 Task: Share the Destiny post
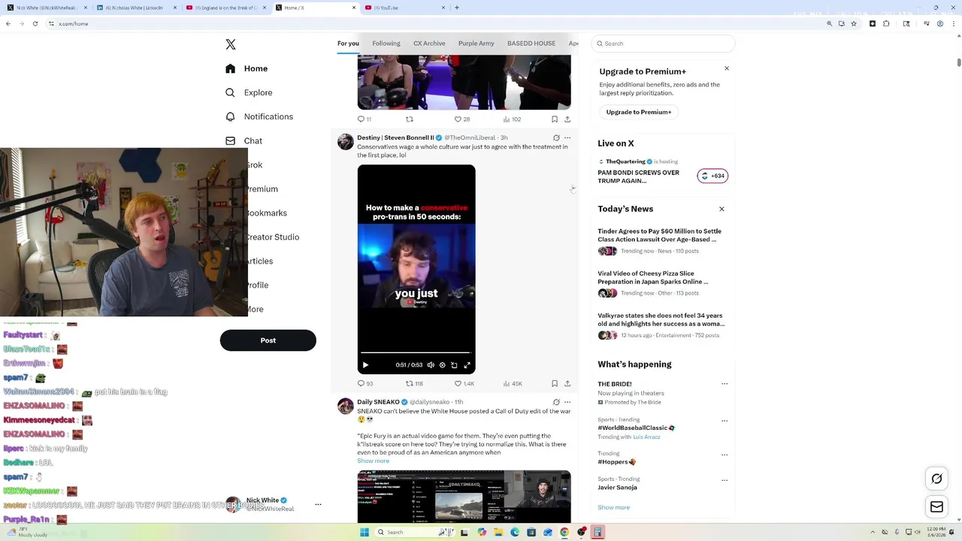pos(567,384)
